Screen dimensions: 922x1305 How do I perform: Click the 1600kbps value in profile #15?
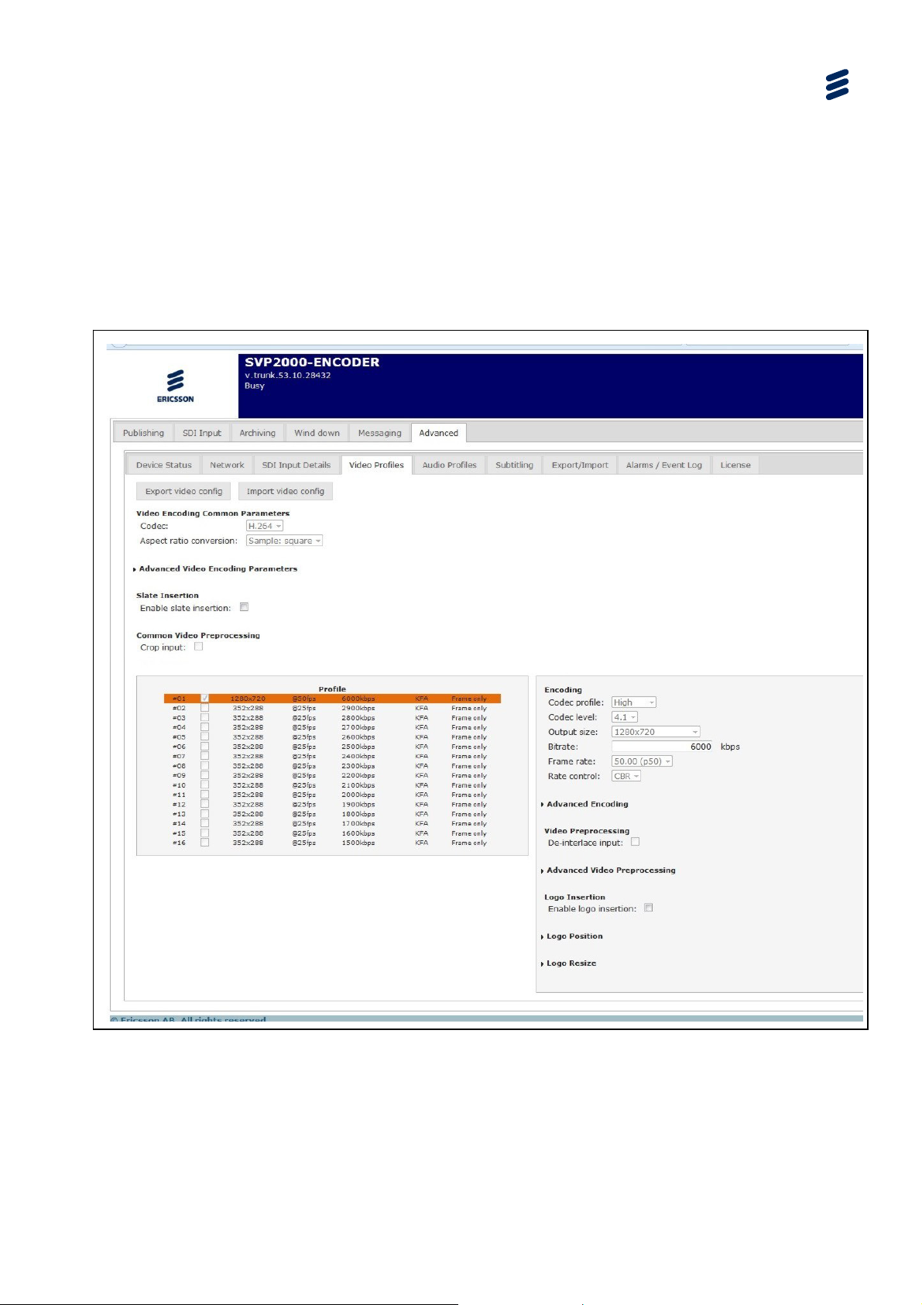pyautogui.click(x=358, y=833)
